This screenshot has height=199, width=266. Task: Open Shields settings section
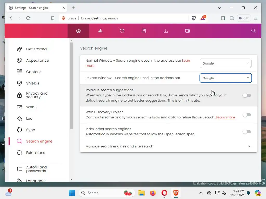[x=32, y=83]
